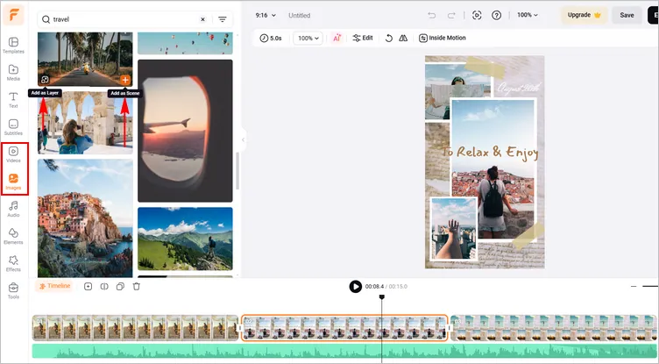Duplicate the selected scene
Image resolution: width=659 pixels, height=364 pixels.
[120, 287]
